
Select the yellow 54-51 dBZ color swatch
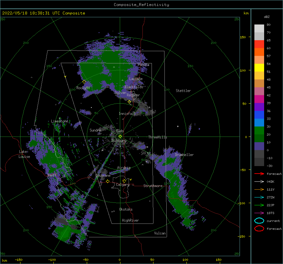pos(259,68)
